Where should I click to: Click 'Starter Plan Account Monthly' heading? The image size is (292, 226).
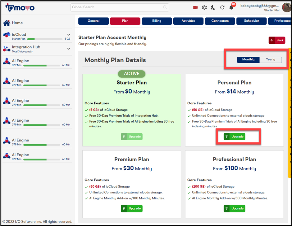[x=112, y=37]
